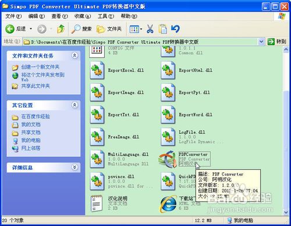Select the ExportImage.dll file icon

(97, 92)
